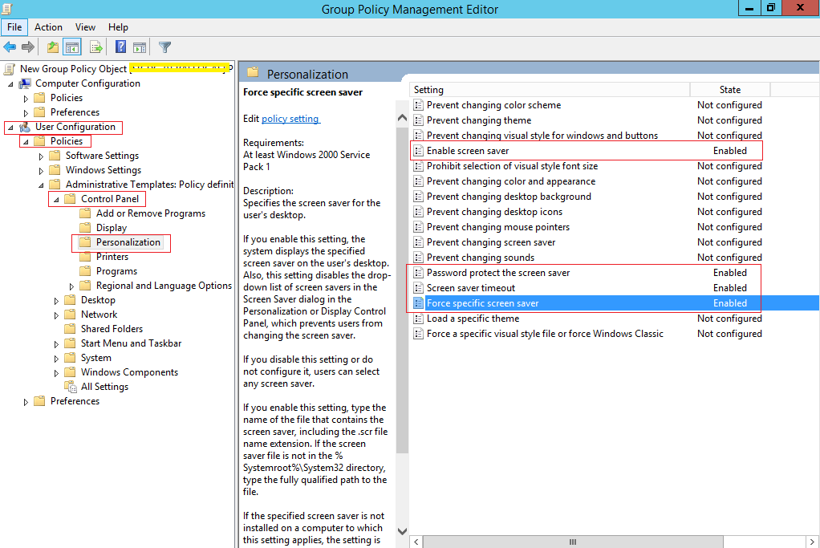Click the Personalization header folder icon
Screen dimensions: 820x548
tap(253, 73)
